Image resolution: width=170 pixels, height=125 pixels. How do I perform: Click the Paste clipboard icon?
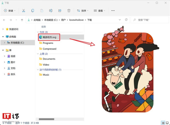tap(42, 11)
